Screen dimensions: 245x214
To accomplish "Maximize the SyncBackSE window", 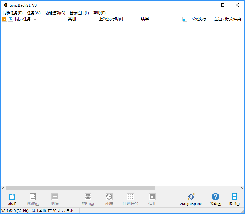I will pyautogui.click(x=223, y=5).
